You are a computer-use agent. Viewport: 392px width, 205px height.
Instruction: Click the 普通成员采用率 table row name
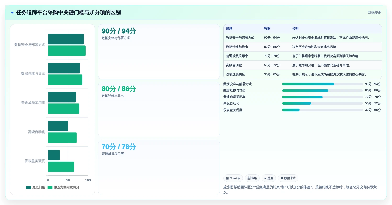click(x=237, y=56)
